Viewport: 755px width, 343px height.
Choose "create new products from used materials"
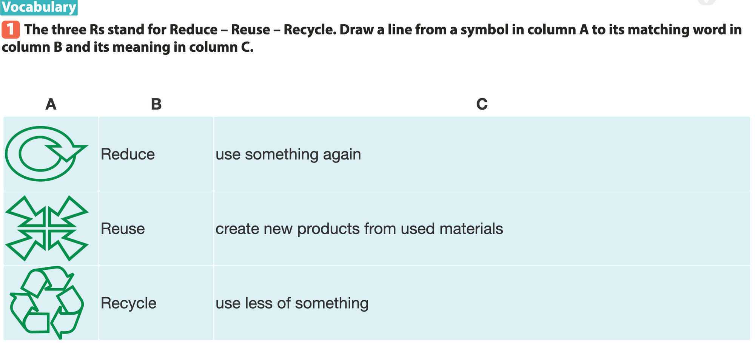point(359,229)
